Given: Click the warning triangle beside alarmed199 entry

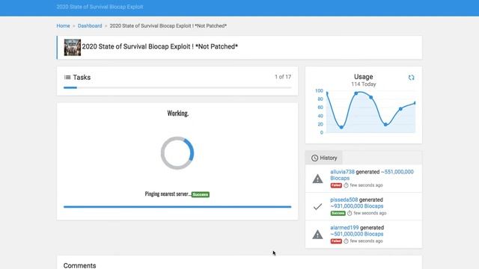Looking at the screenshot, I should (317, 235).
